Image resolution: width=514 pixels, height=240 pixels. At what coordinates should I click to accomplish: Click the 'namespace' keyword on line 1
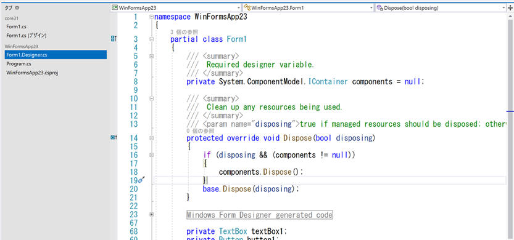[x=172, y=17]
